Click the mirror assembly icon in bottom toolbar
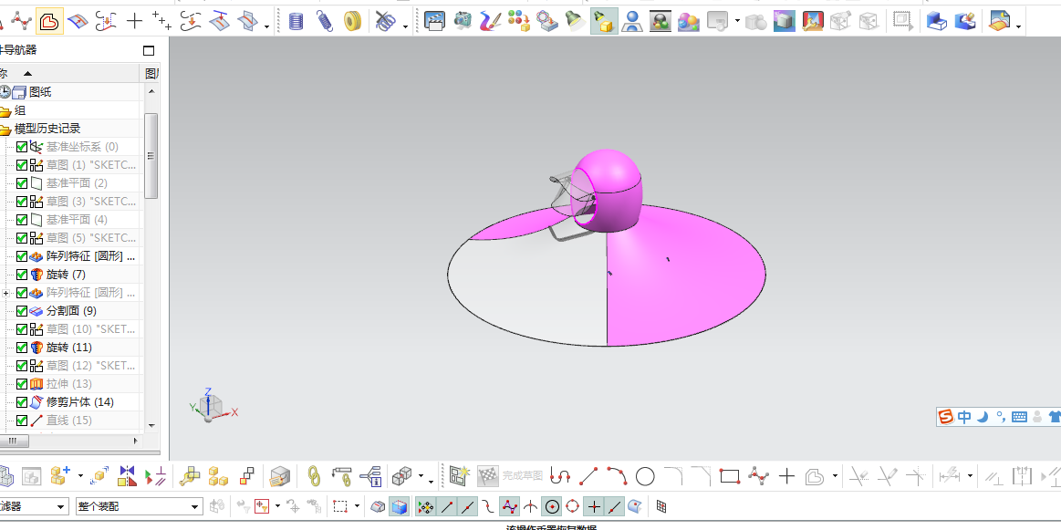The image size is (1061, 530). tap(127, 476)
